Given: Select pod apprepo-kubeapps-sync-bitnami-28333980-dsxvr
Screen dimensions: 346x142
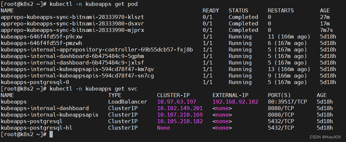Looking at the screenshot, I should point(72,23).
